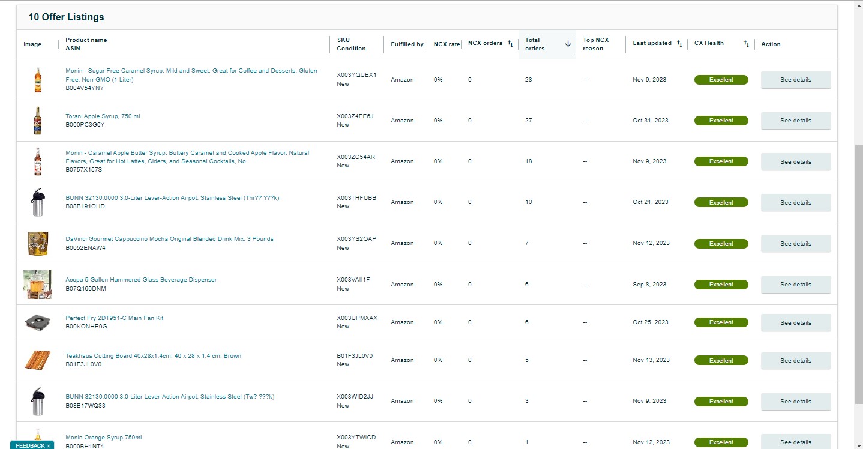The width and height of the screenshot is (863, 449).
Task: Open DaVinci Gourmet Cappuccino Mocha link
Action: (169, 239)
